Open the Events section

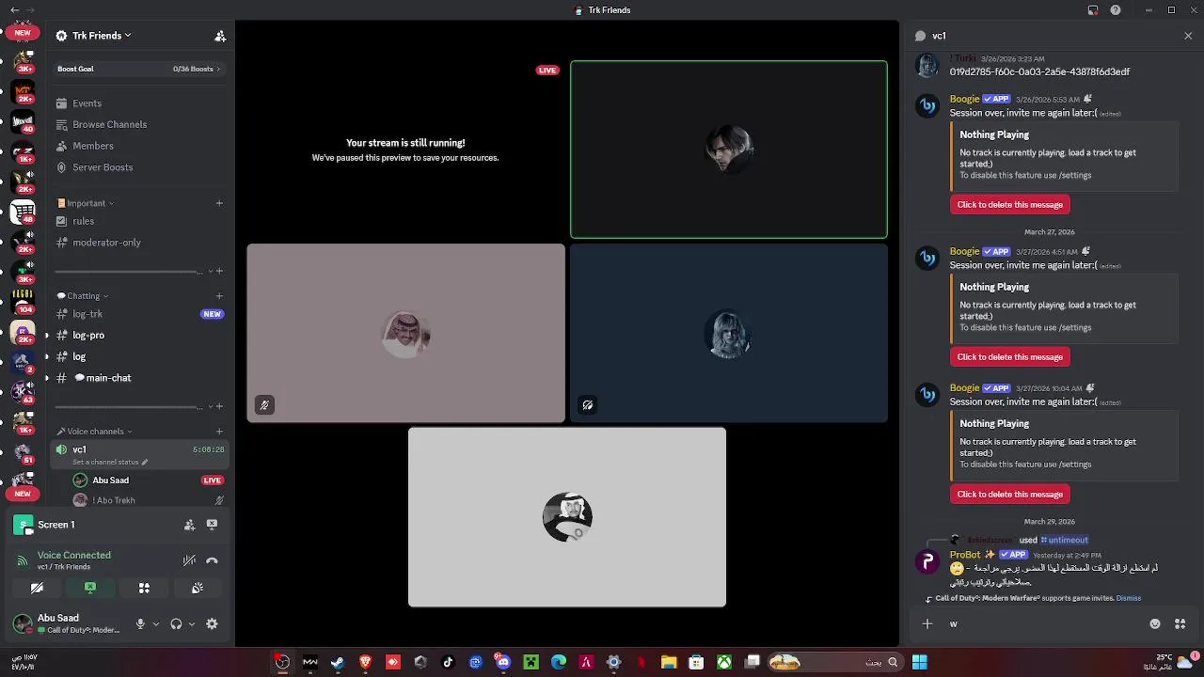[141, 103]
